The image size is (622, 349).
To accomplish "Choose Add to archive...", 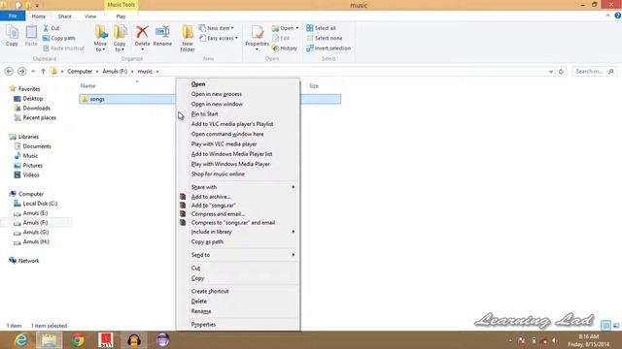I will pyautogui.click(x=238, y=197).
